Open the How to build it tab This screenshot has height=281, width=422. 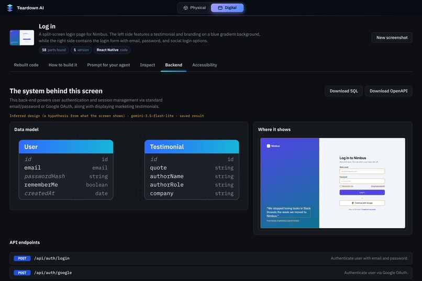pos(63,65)
